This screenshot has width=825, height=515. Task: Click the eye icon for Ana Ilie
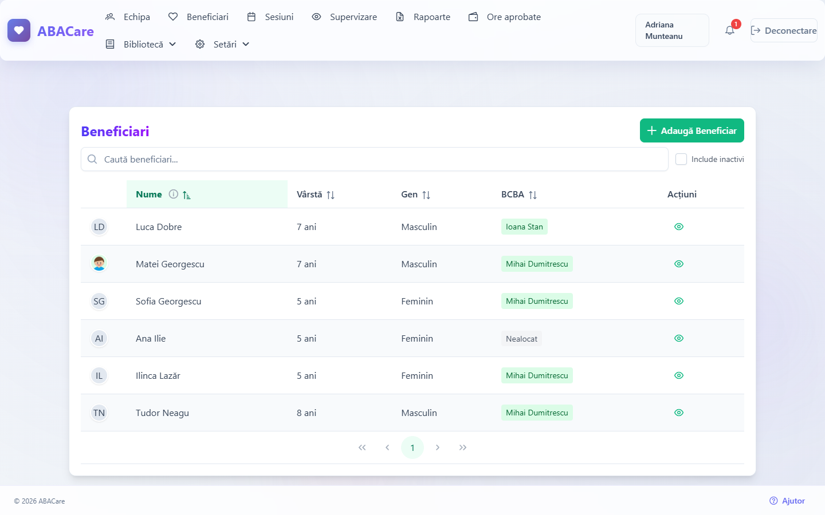click(x=679, y=338)
